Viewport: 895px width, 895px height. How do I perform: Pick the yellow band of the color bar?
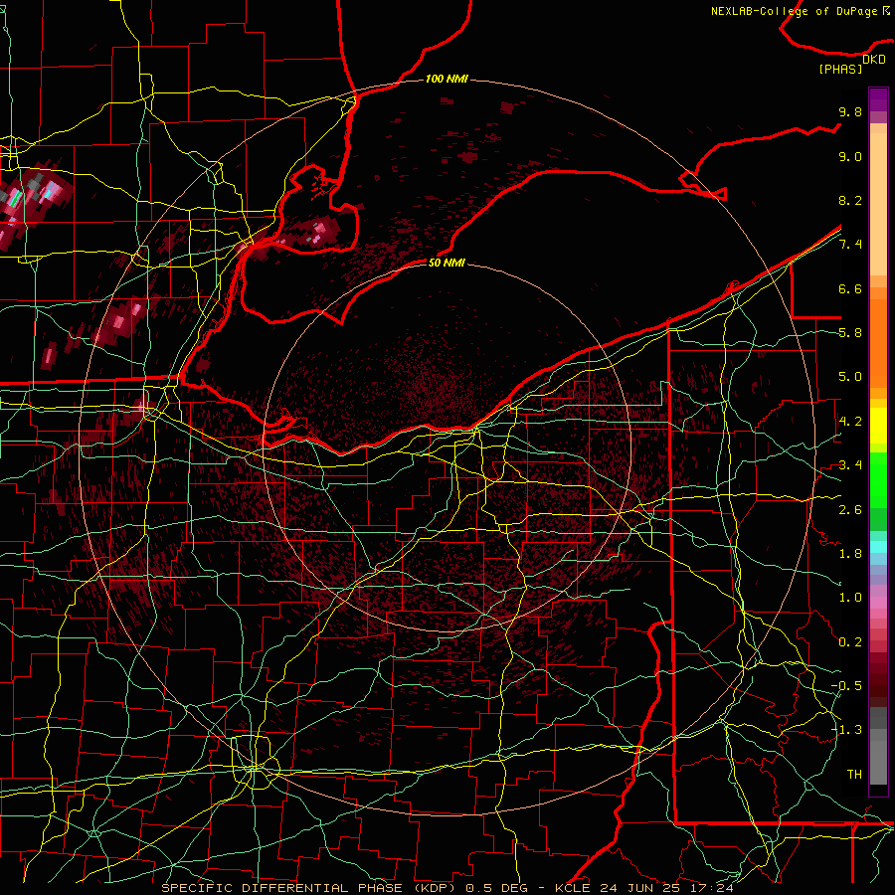878,426
